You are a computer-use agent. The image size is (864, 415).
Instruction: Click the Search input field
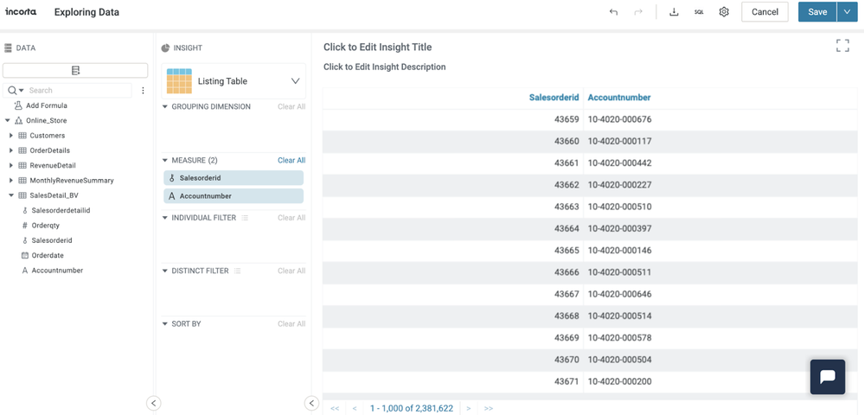(78, 91)
